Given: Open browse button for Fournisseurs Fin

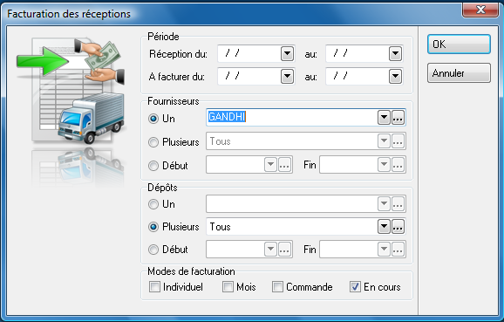Looking at the screenshot, I should pyautogui.click(x=398, y=164).
